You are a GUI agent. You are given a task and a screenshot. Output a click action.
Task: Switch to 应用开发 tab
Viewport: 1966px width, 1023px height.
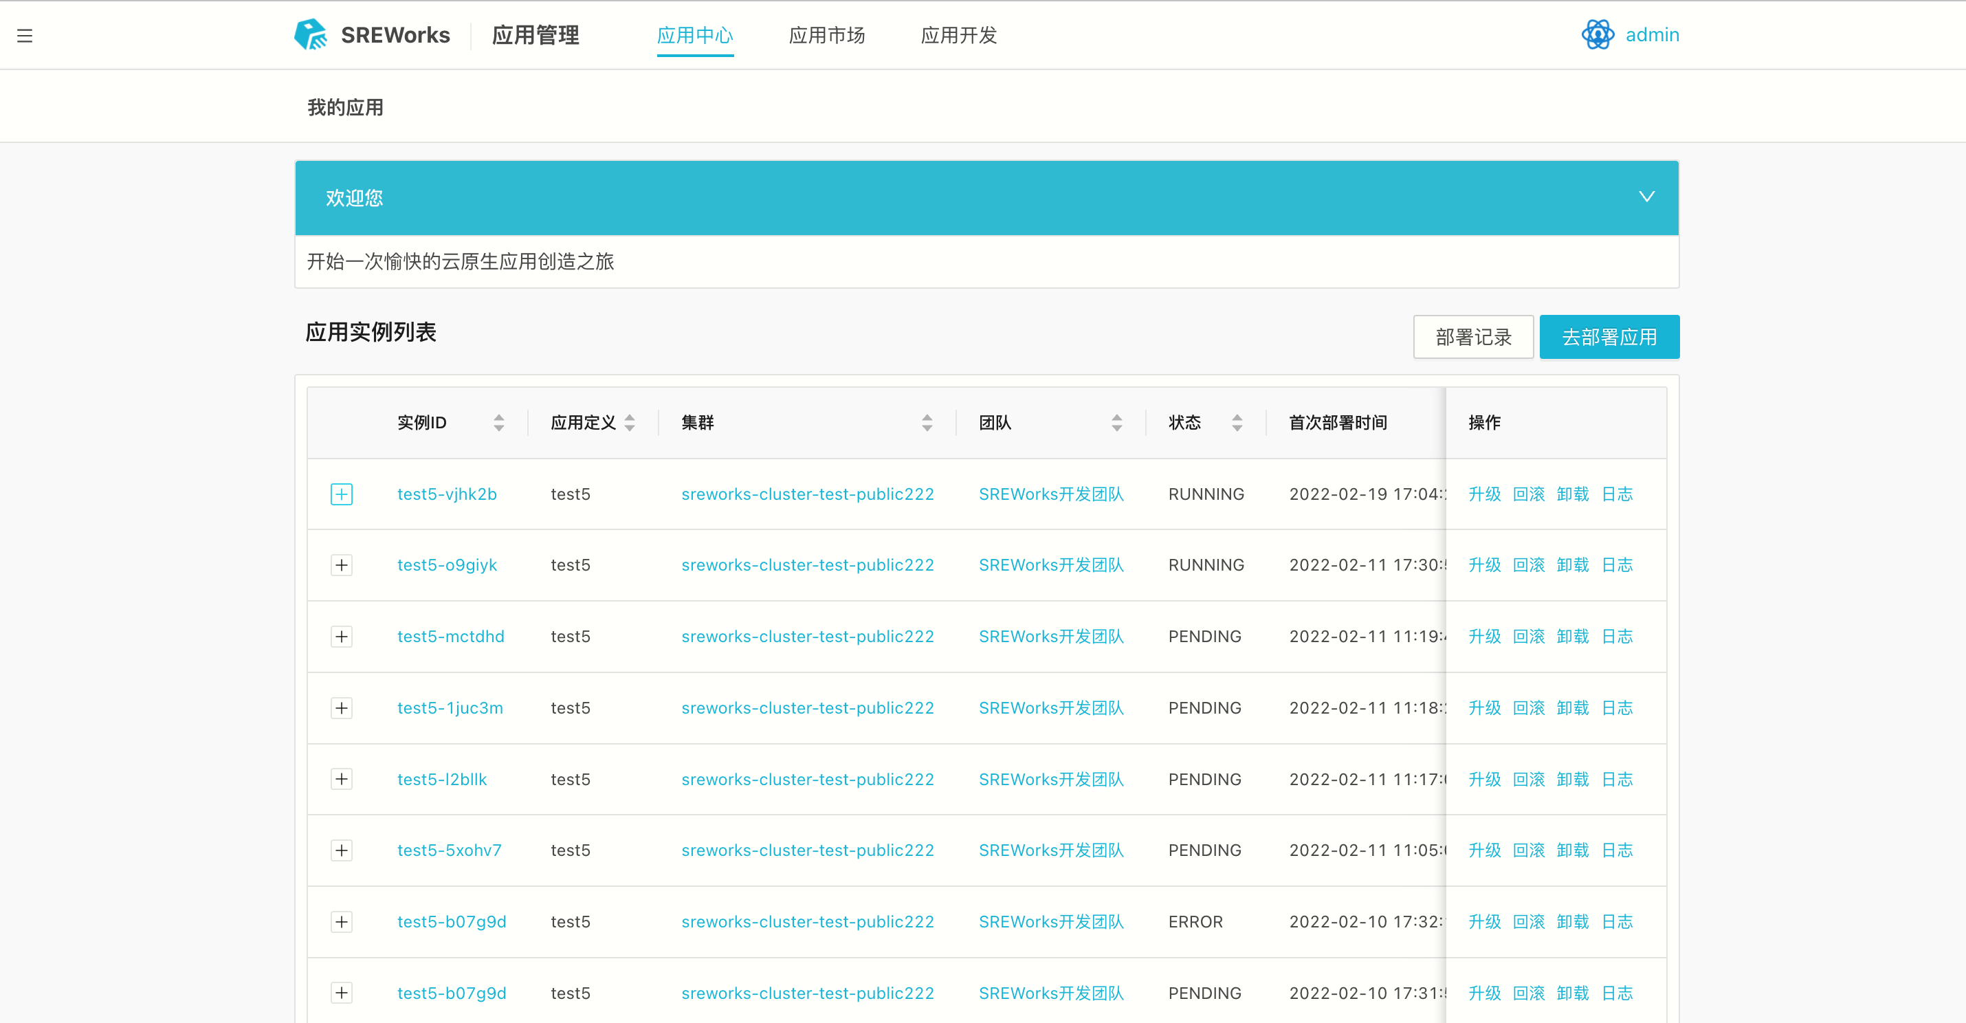(958, 35)
